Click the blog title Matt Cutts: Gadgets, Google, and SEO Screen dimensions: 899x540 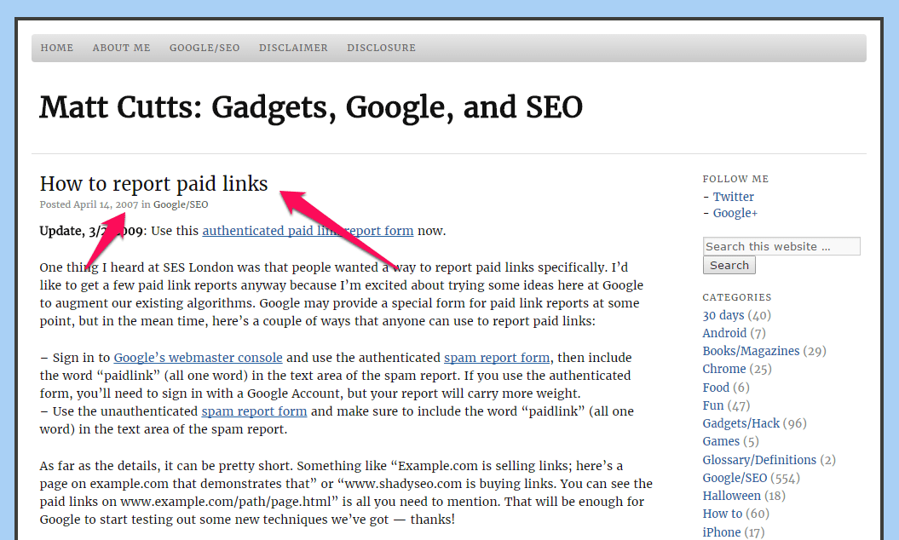pyautogui.click(x=310, y=107)
